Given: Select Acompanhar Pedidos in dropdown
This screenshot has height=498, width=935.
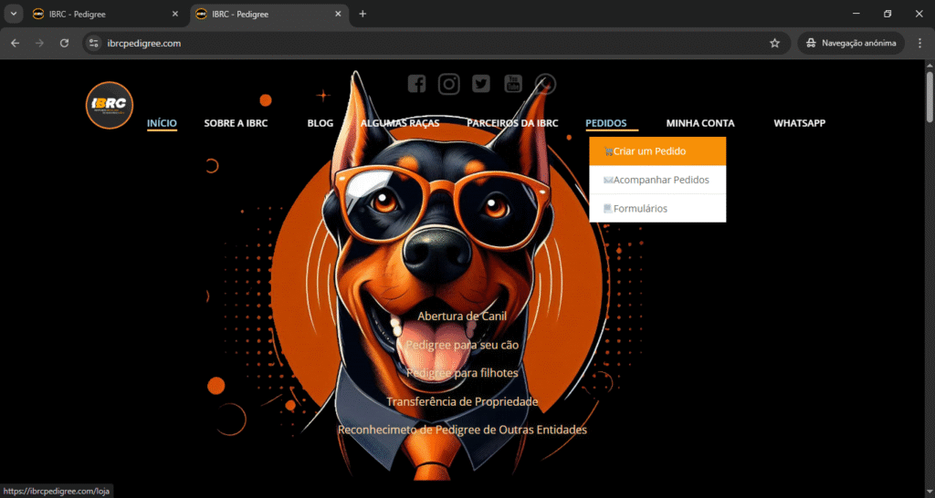Looking at the screenshot, I should click(657, 180).
